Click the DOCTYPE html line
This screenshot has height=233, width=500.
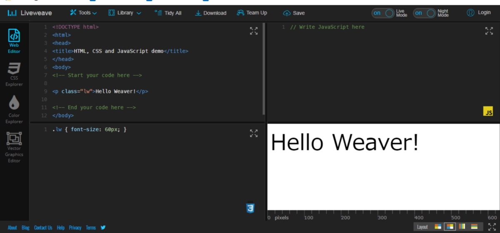click(75, 27)
